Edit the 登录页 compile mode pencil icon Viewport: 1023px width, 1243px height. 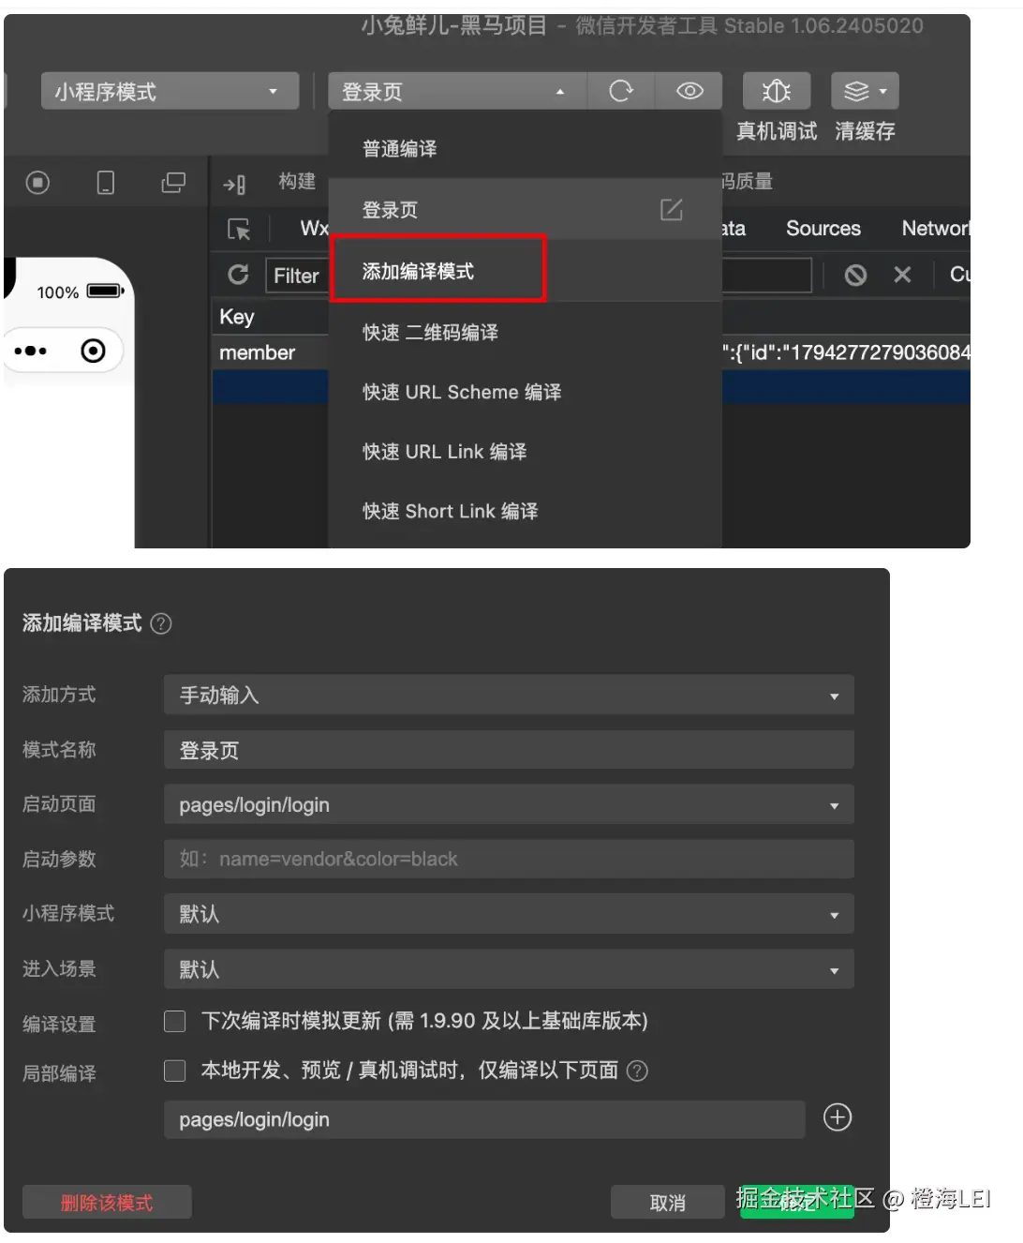(x=671, y=210)
